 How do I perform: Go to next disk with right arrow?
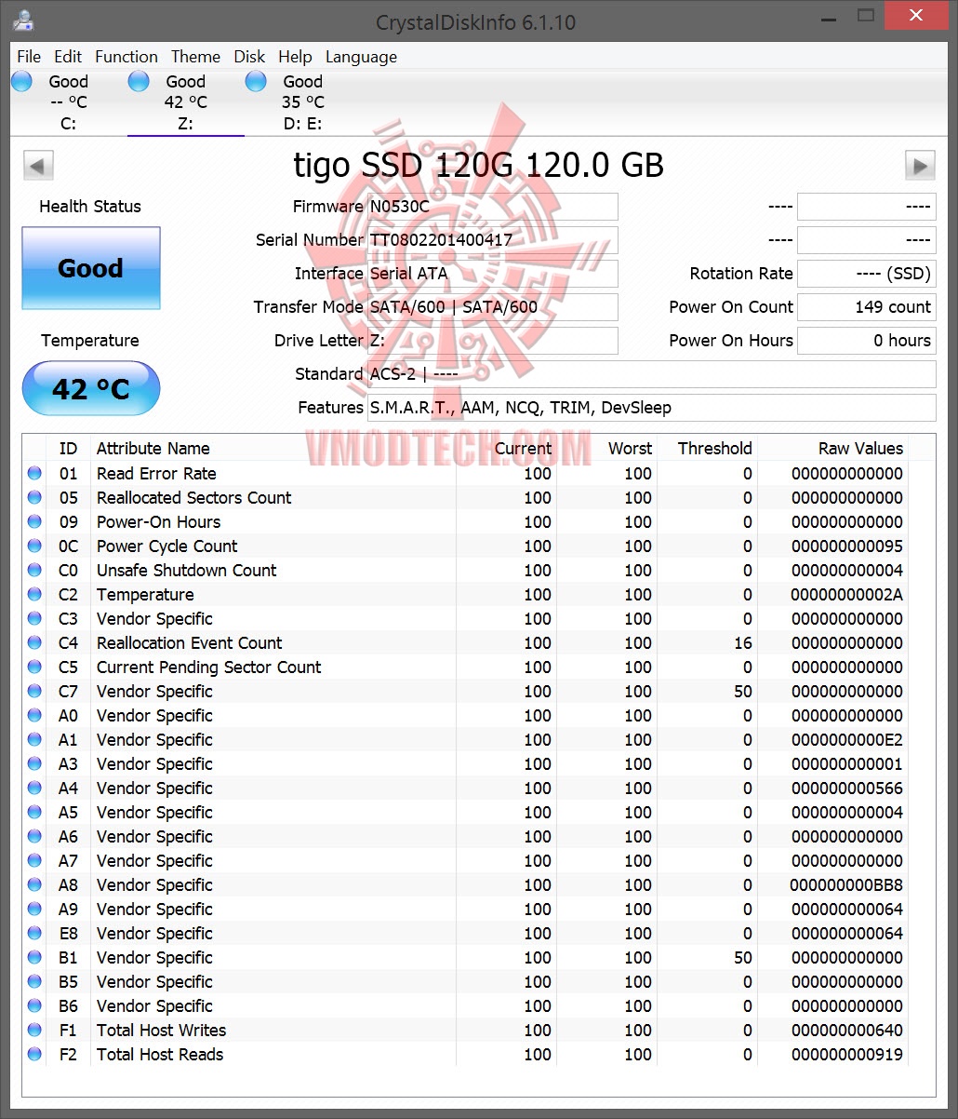920,166
